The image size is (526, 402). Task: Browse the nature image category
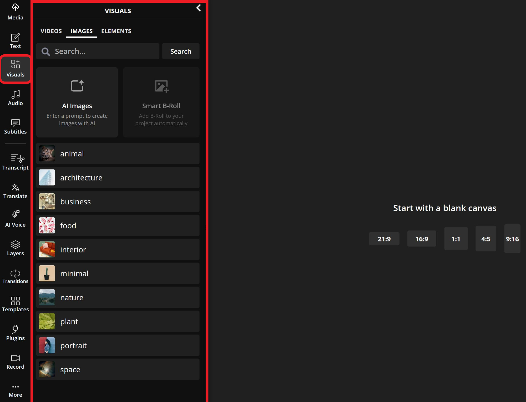point(118,297)
